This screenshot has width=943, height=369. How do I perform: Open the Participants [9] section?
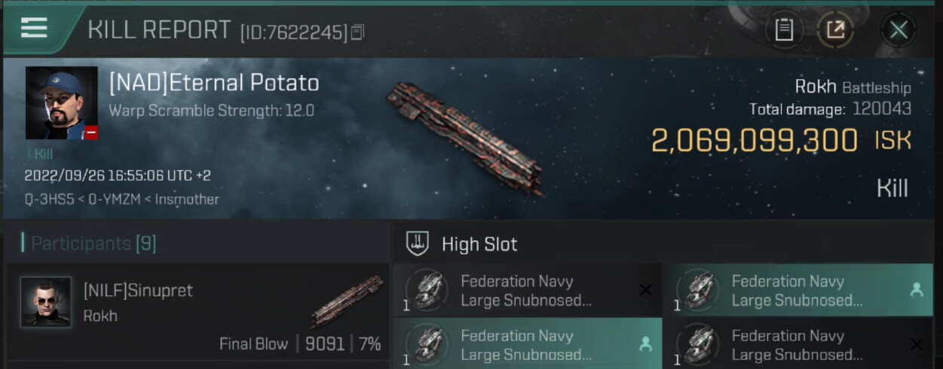click(93, 243)
